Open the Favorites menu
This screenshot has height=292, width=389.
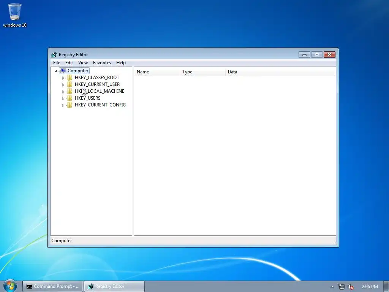click(x=102, y=63)
